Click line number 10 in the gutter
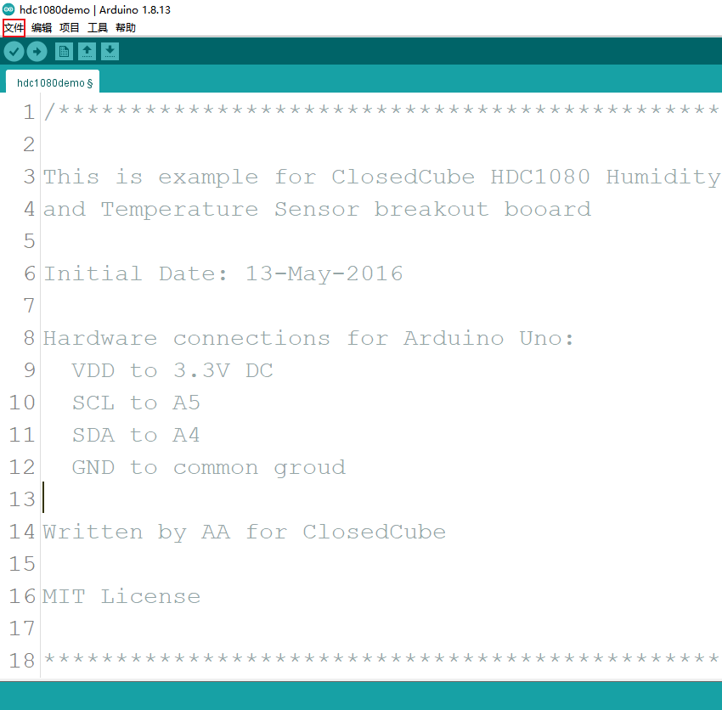 coord(21,403)
